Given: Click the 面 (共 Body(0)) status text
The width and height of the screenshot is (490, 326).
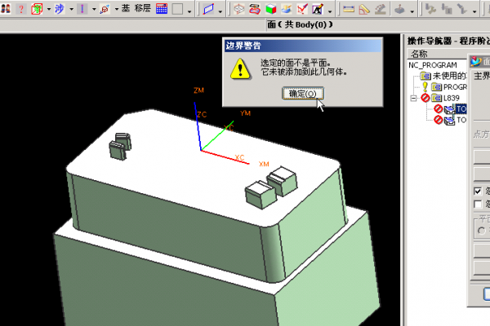Looking at the screenshot, I should tap(300, 24).
